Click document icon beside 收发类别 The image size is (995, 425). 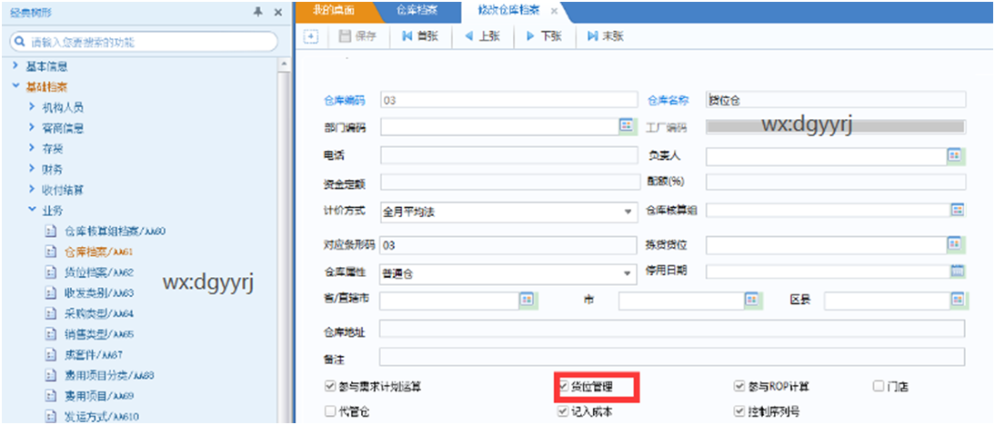[51, 293]
